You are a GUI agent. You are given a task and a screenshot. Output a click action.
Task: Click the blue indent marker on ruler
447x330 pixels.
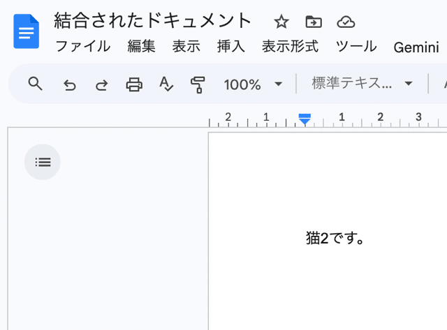[305, 119]
